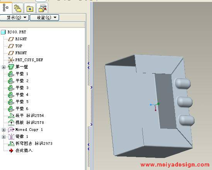The width and height of the screenshot is (212, 170).
Task: Select the FRONT datum plane icon
Action: pos(11,53)
